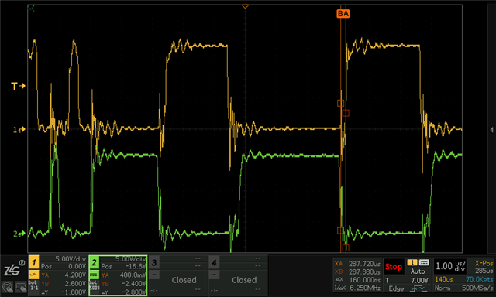This screenshot has height=297, width=496.
Task: Open channel 4 coupling dash icon
Action: click(x=214, y=275)
